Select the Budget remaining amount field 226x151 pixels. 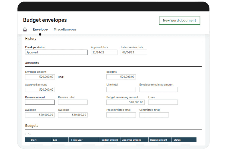tap(125, 102)
